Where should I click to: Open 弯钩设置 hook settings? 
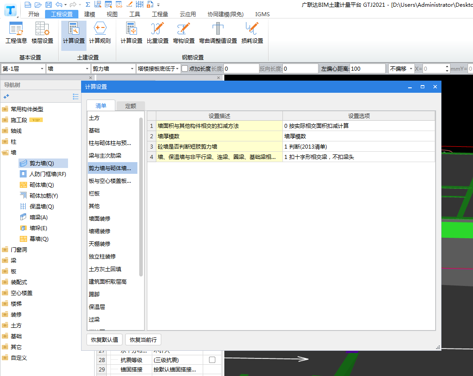(x=183, y=33)
